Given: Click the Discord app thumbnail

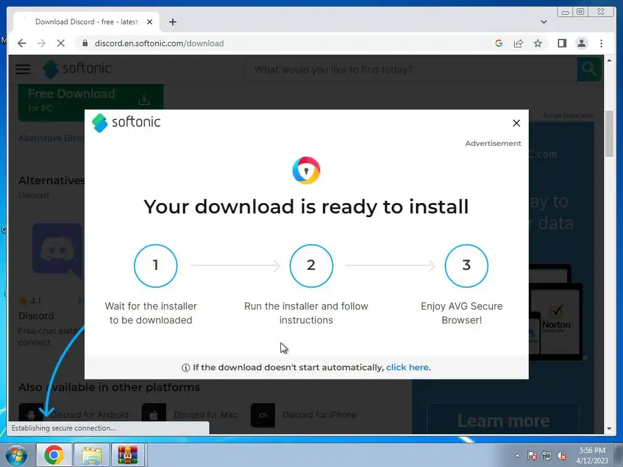Looking at the screenshot, I should pyautogui.click(x=58, y=250).
